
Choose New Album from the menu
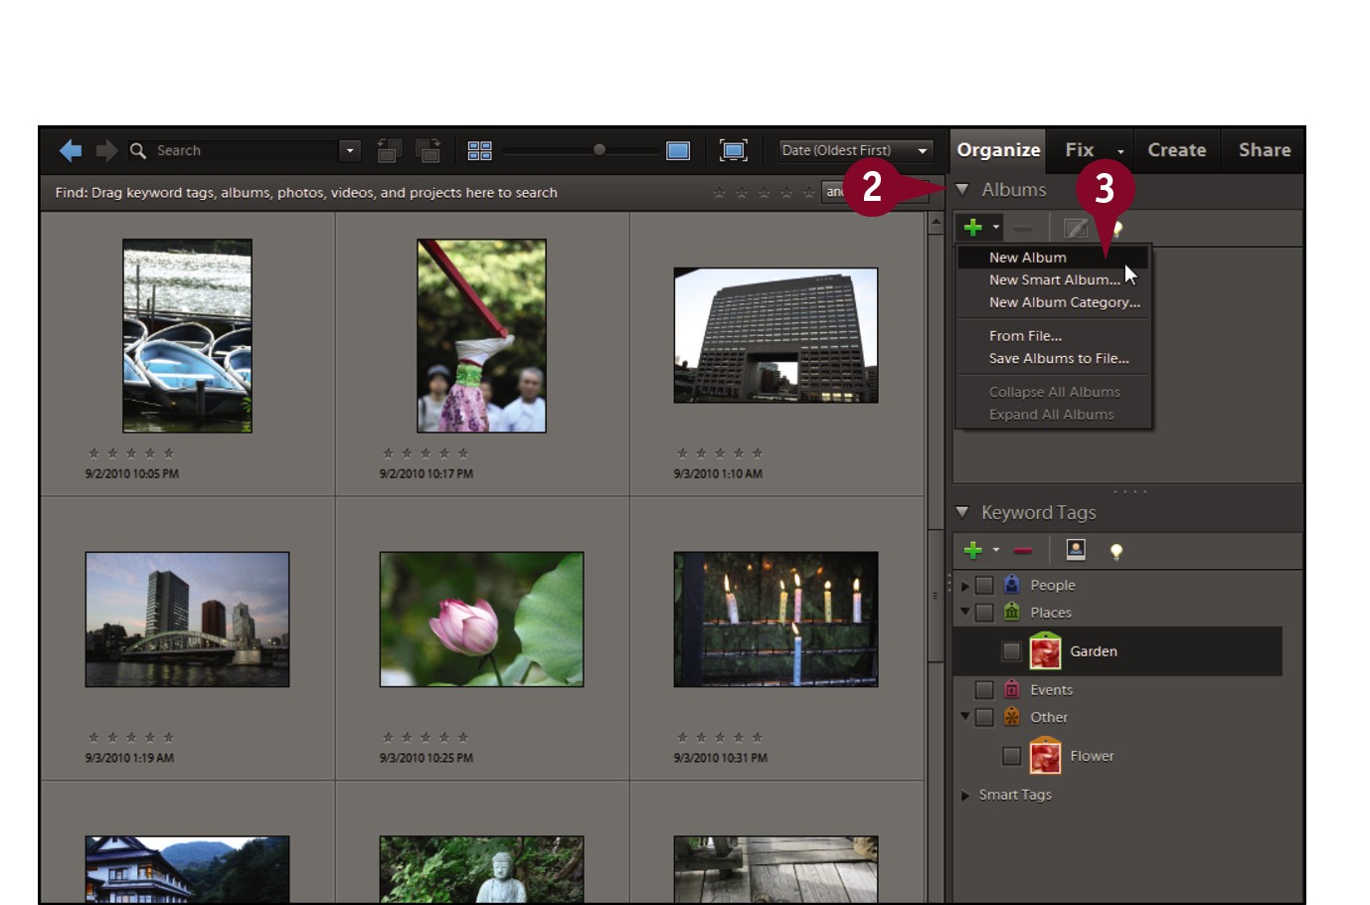pos(1052,257)
